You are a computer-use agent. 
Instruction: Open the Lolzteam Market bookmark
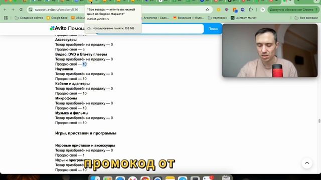coord(244,18)
